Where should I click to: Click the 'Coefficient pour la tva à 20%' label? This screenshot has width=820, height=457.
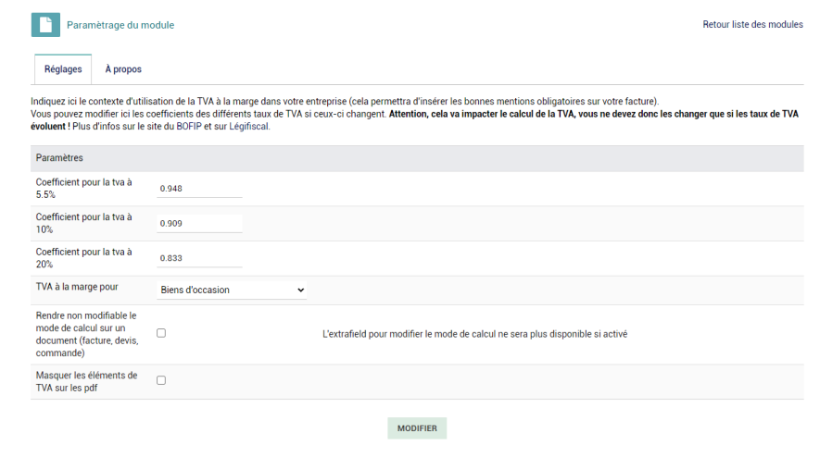point(83,258)
